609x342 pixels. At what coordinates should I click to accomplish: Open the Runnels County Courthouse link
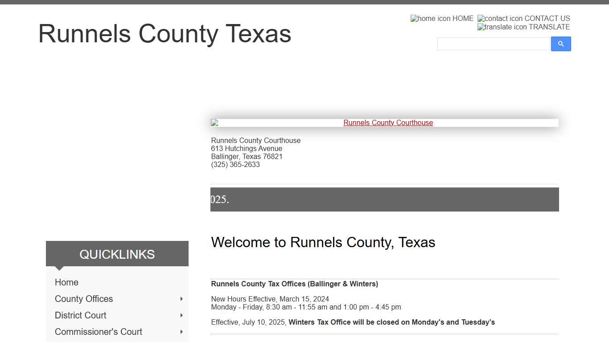[x=388, y=122]
